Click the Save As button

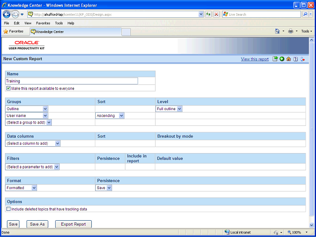[x=38, y=224]
